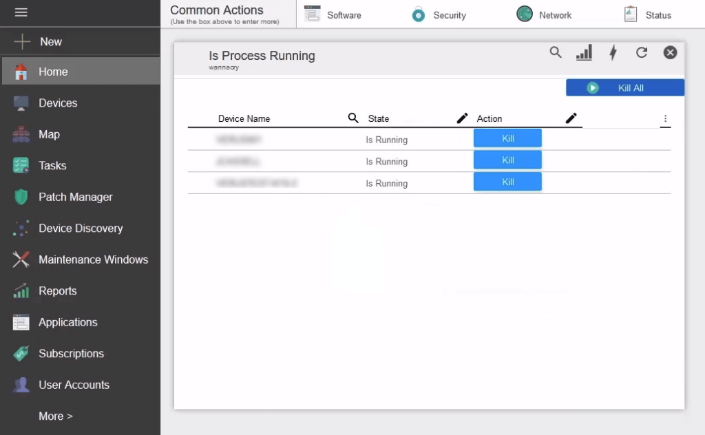
Task: Open Map via the network icon
Action: pyautogui.click(x=21, y=134)
